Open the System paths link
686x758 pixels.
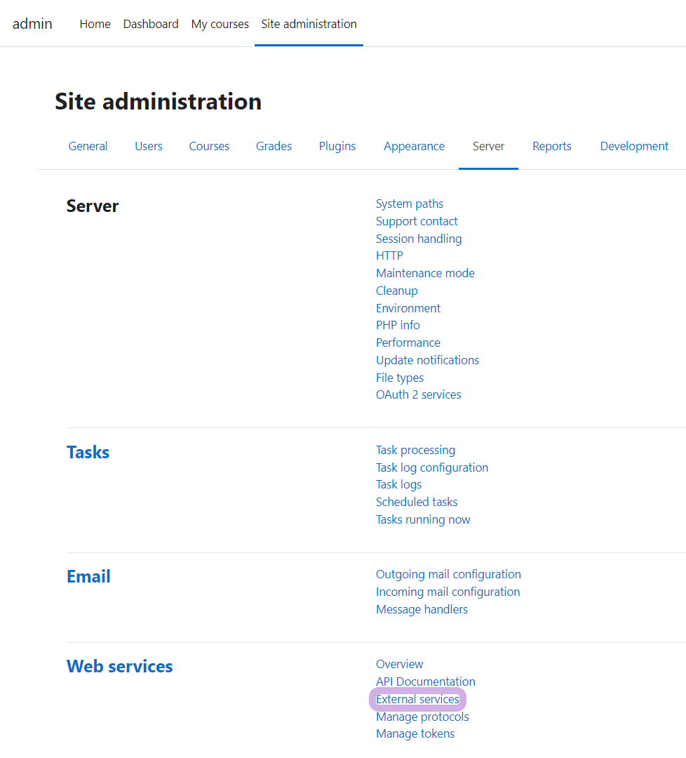click(410, 204)
